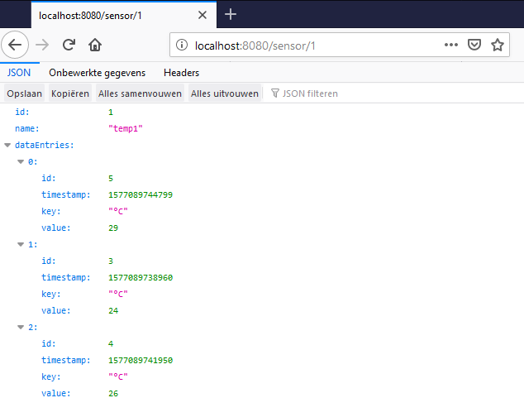Go to the Home page icon
This screenshot has width=524, height=417.
coord(95,45)
